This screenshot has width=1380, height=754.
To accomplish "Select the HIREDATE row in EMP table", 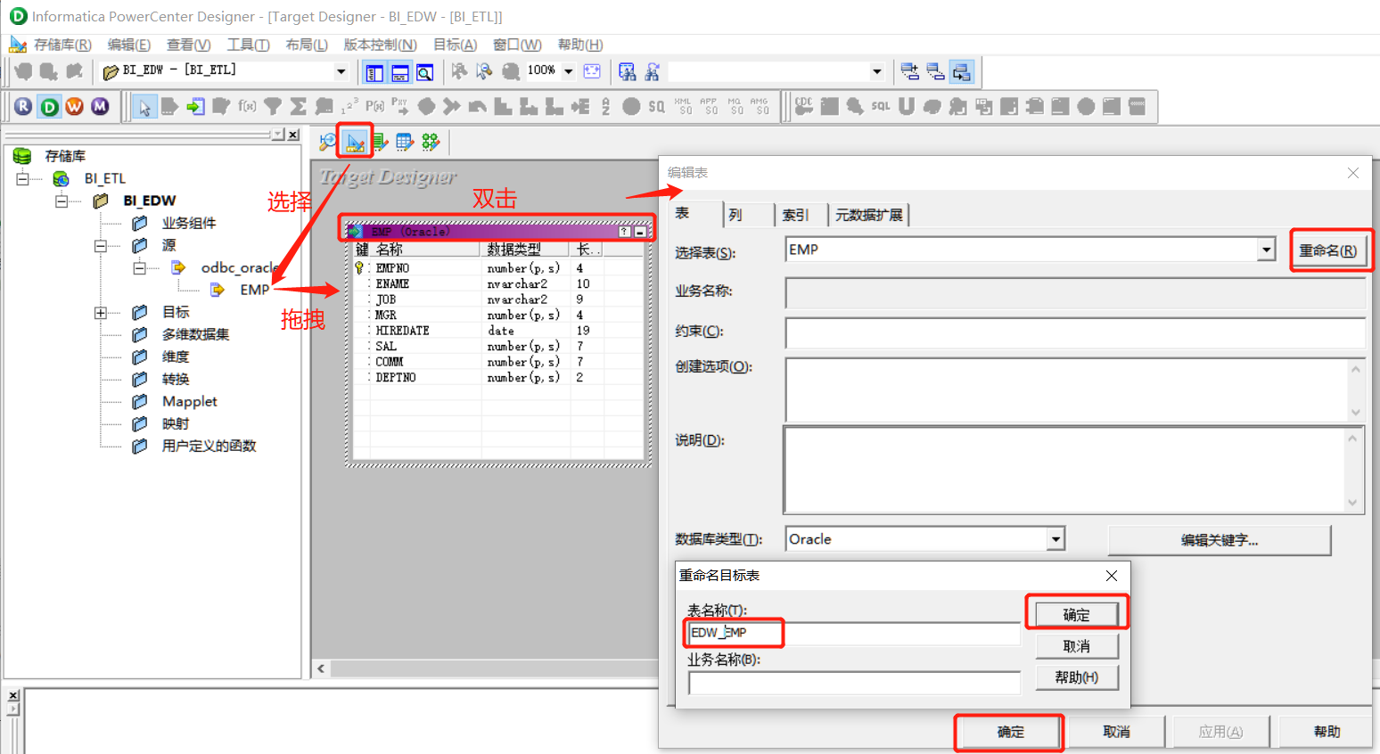I will point(497,331).
